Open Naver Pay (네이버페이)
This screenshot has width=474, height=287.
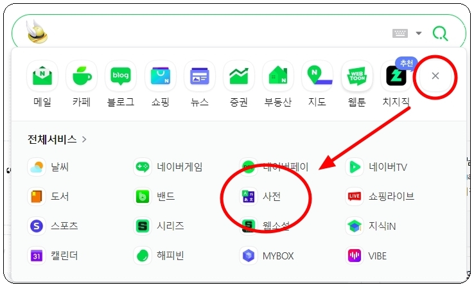tap(274, 167)
